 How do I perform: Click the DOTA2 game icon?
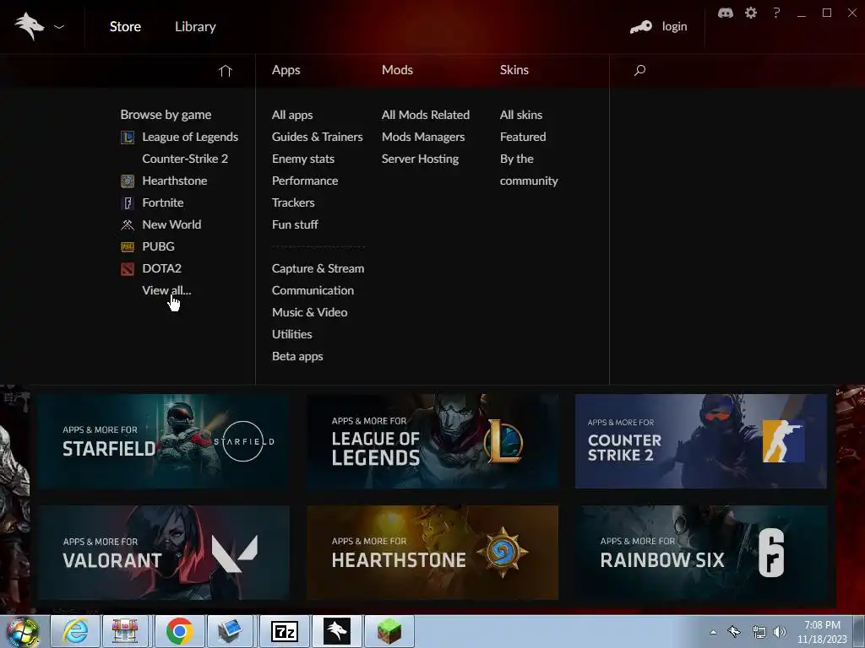pos(128,269)
